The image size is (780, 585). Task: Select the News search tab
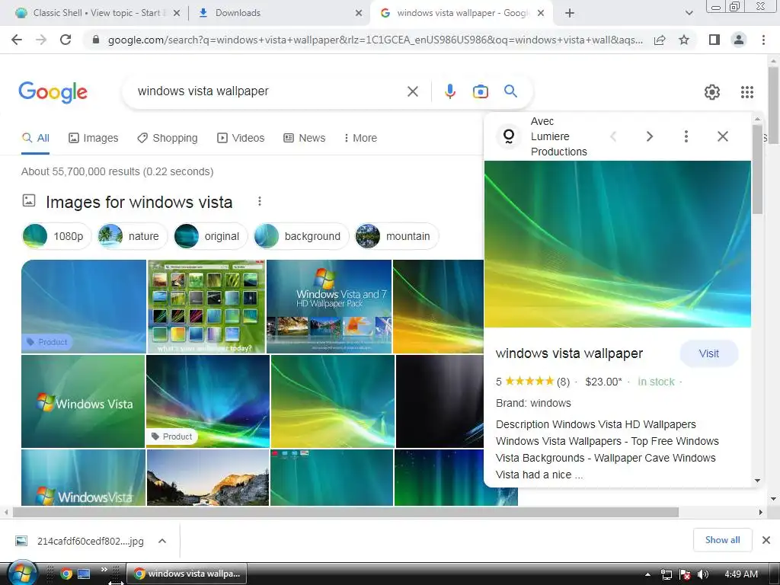coord(304,138)
